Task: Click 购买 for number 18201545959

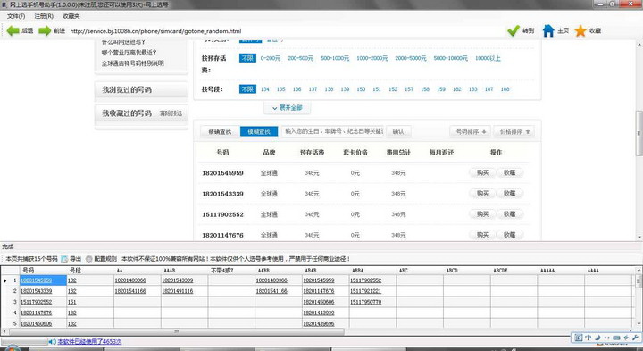Action: (482, 173)
